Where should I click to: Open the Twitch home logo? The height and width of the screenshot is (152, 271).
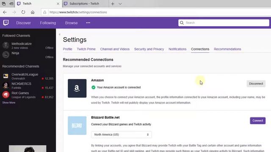point(6,22)
